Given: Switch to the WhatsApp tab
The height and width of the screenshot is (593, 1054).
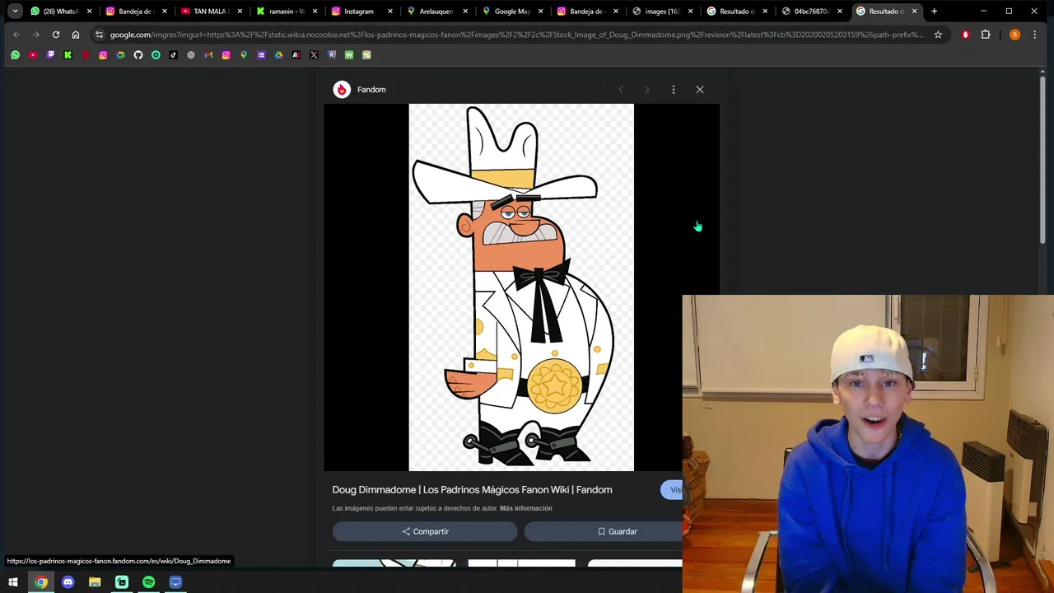Looking at the screenshot, I should [60, 12].
